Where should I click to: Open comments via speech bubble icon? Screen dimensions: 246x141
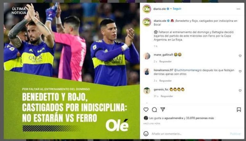154,110
